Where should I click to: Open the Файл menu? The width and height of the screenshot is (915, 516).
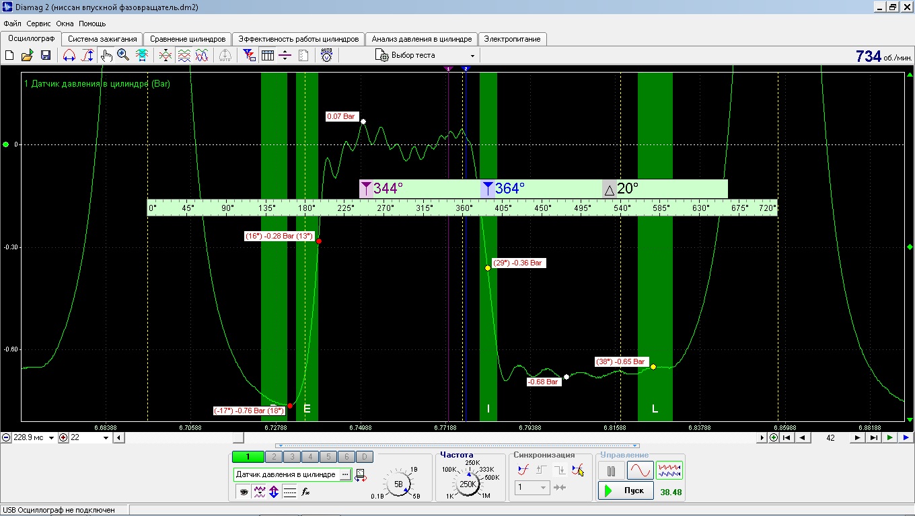click(x=12, y=24)
